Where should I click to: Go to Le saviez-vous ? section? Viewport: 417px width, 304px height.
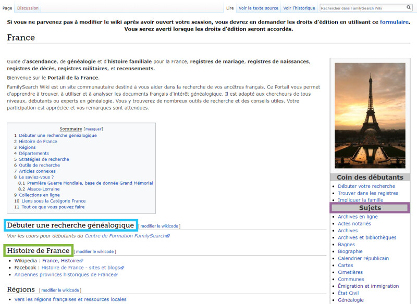pyautogui.click(x=36, y=177)
